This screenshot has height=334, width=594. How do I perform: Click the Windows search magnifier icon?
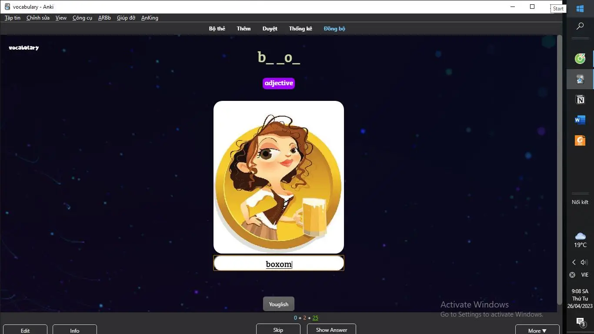click(580, 27)
